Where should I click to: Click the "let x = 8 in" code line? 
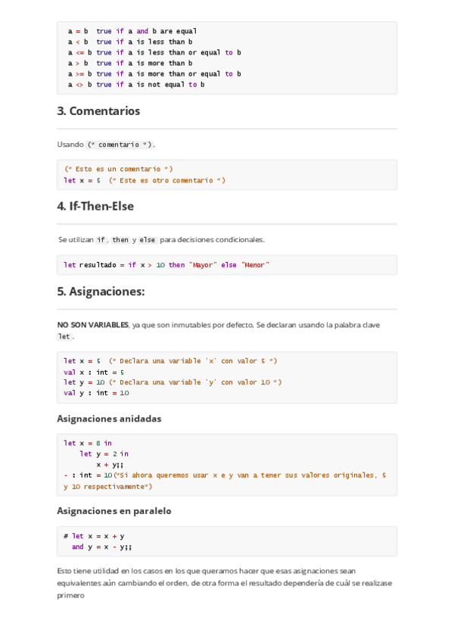(x=88, y=443)
